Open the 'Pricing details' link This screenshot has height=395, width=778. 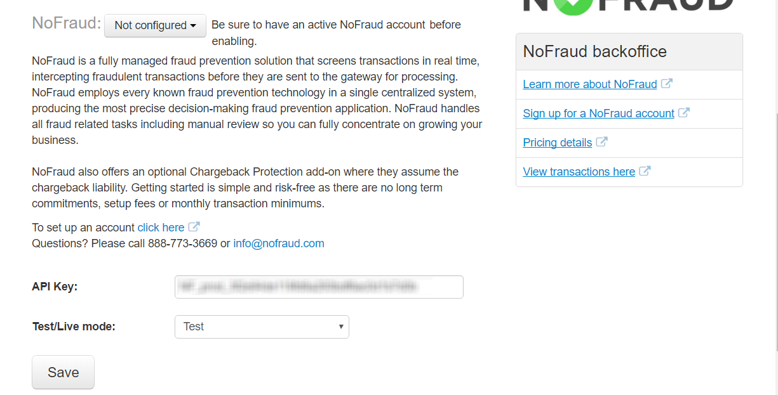[x=558, y=143]
